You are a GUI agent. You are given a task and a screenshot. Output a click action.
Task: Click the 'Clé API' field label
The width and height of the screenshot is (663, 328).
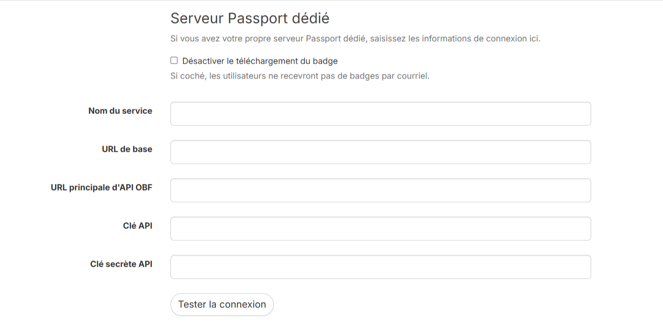pyautogui.click(x=137, y=226)
